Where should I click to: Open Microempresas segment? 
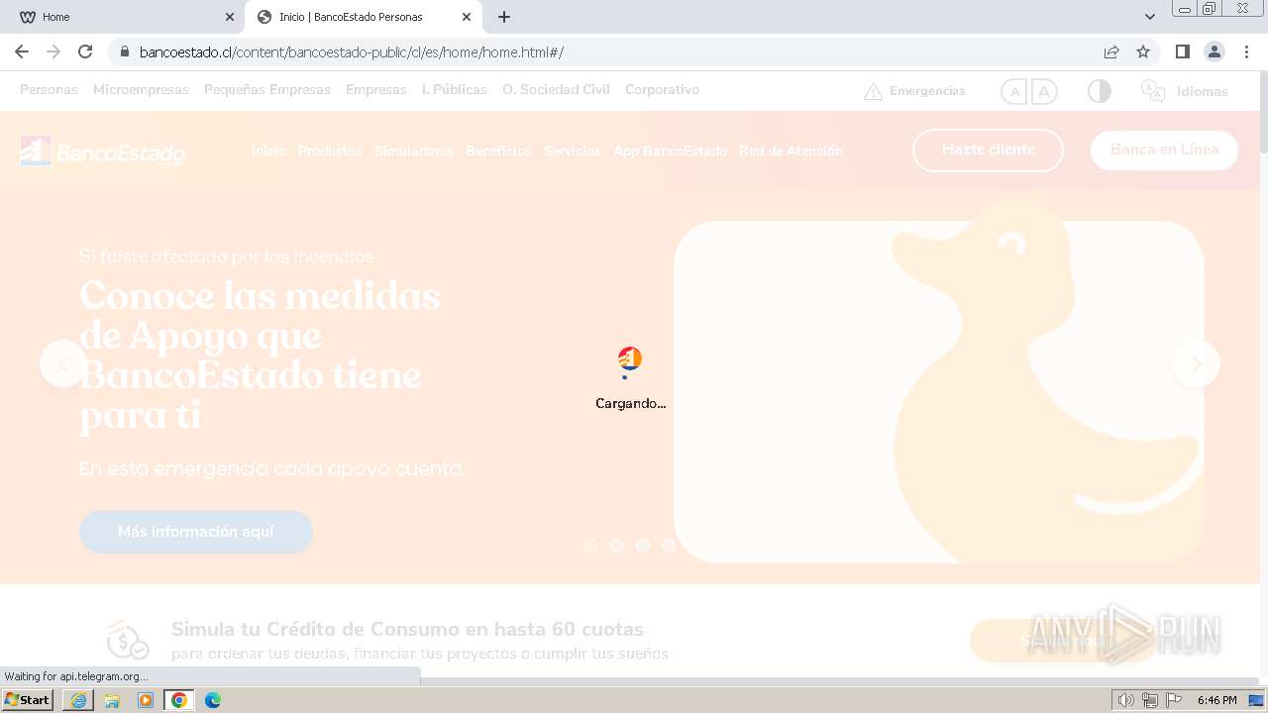point(141,89)
